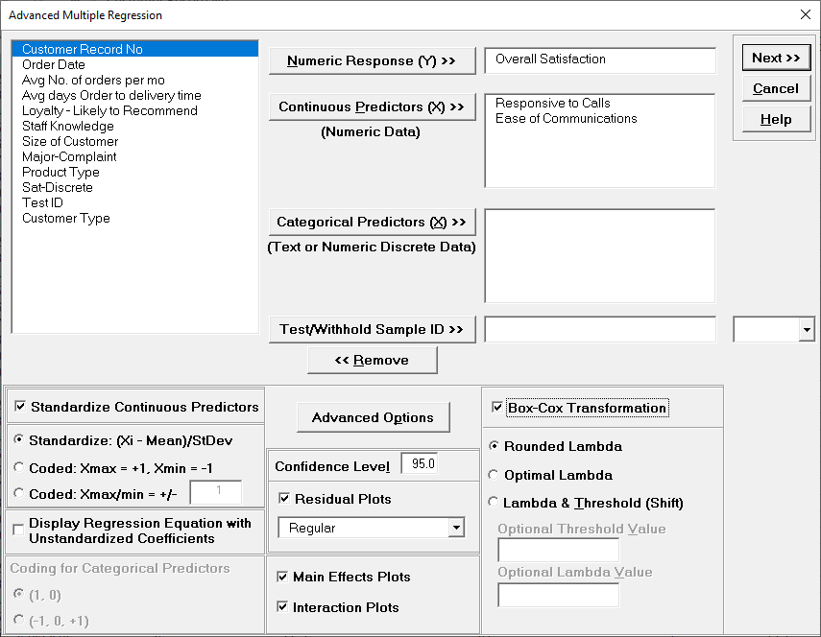Enable Display Regression Equation with Unstandardized Coefficients

[x=17, y=529]
